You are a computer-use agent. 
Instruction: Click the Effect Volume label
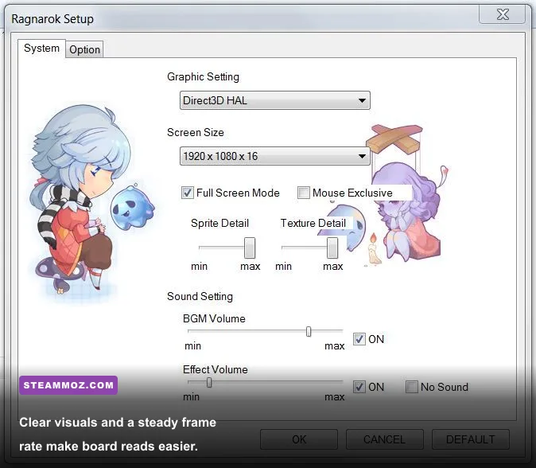pos(216,369)
